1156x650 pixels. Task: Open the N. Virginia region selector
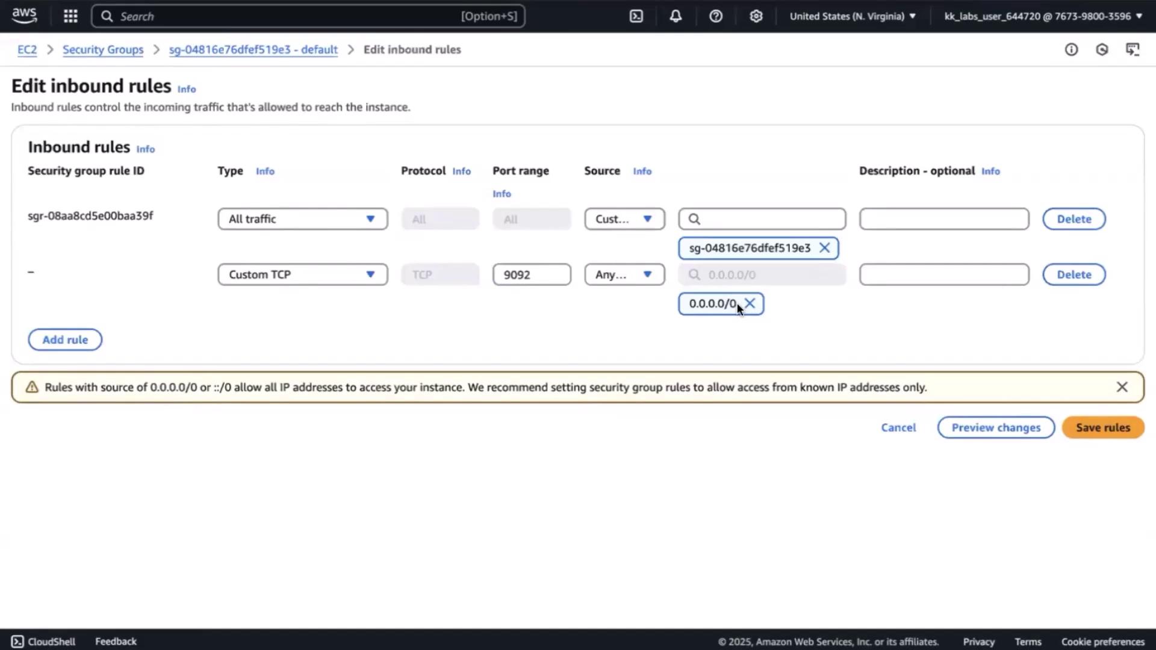(x=852, y=16)
